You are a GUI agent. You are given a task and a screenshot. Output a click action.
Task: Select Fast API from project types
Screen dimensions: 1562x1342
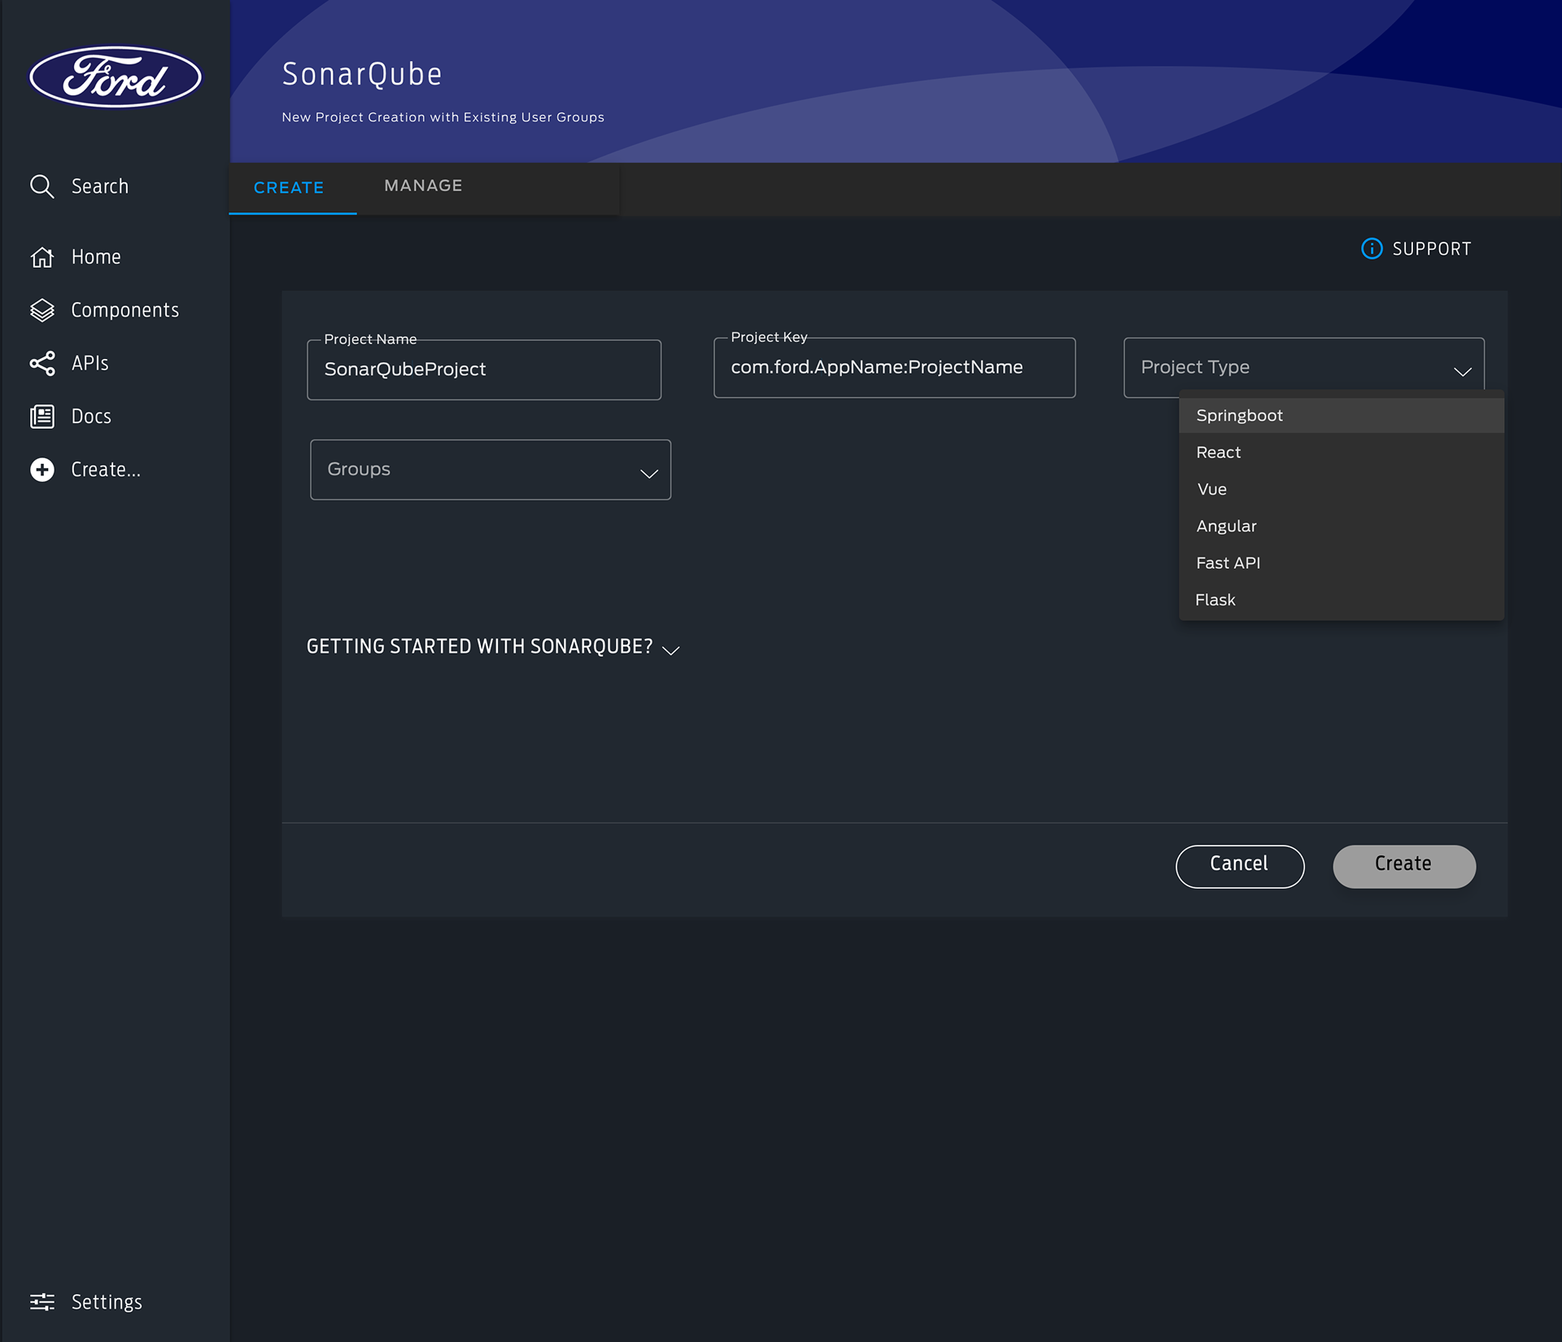pyautogui.click(x=1341, y=563)
